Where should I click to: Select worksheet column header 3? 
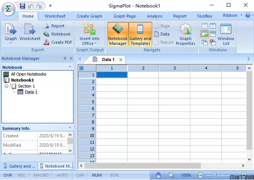point(174,68)
